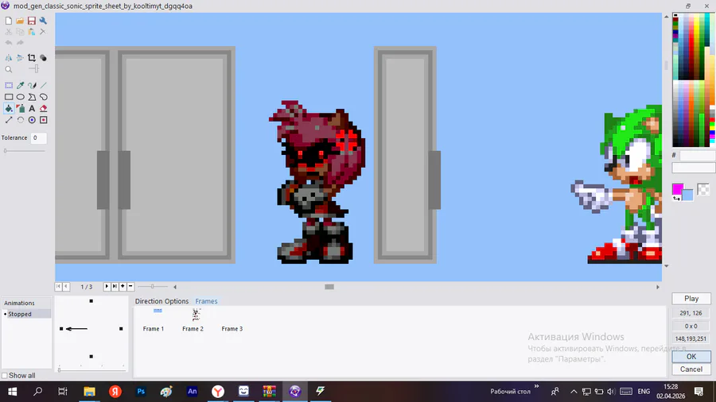The image size is (716, 402).
Task: Click the Flip horizontally icon
Action: click(x=9, y=58)
